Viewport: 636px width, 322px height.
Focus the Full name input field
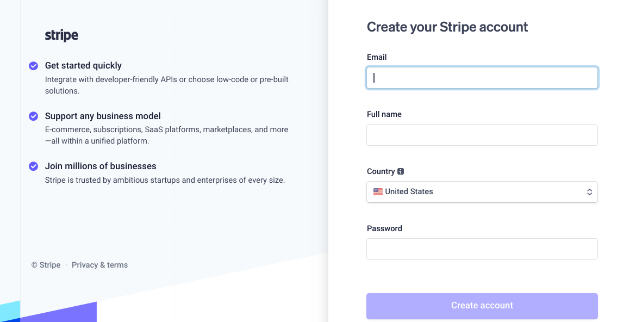[482, 135]
